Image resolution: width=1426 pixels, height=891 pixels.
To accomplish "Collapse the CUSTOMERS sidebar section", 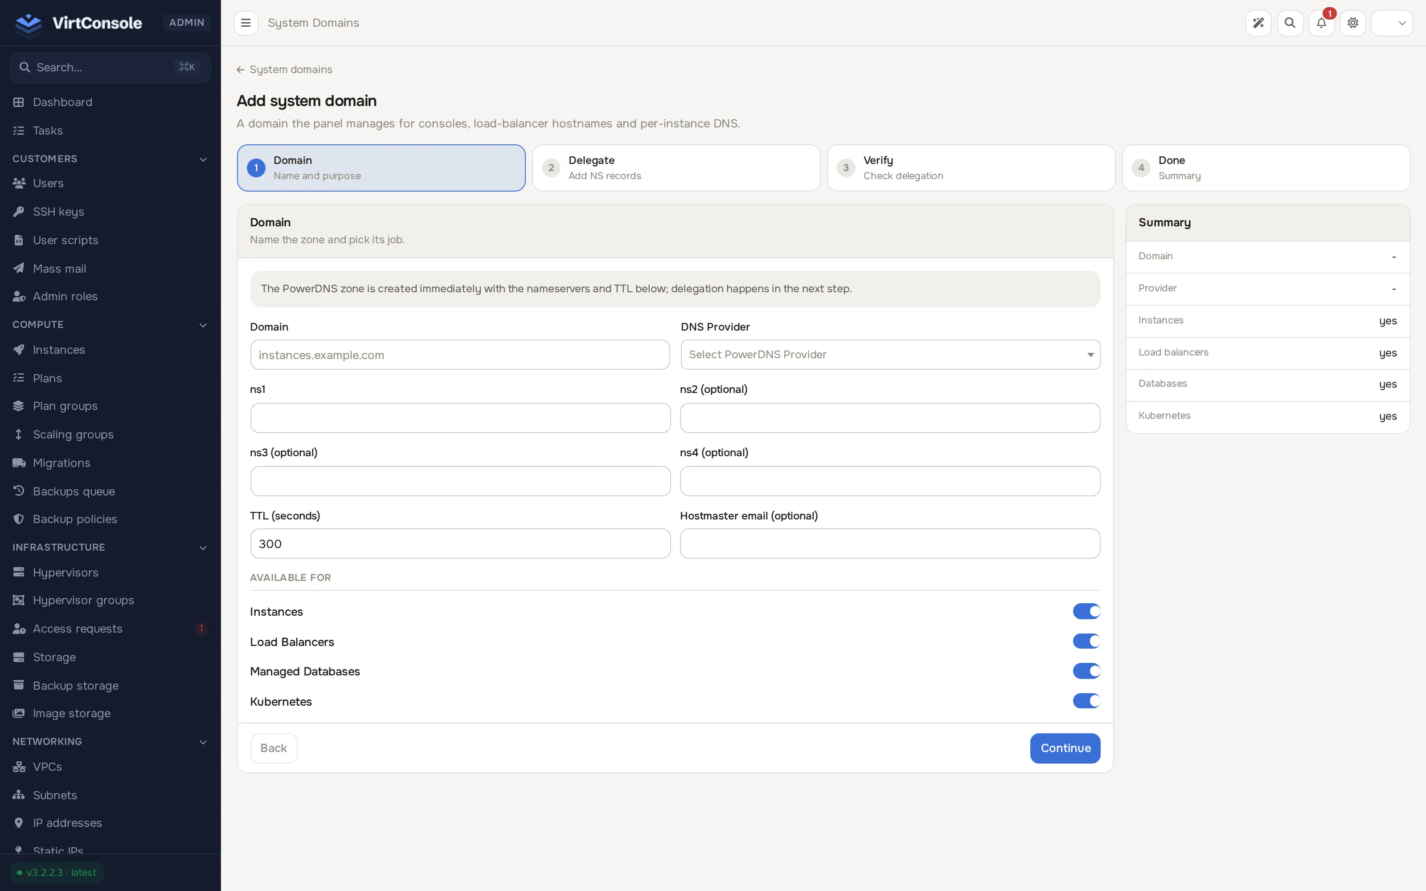I will tap(203, 159).
